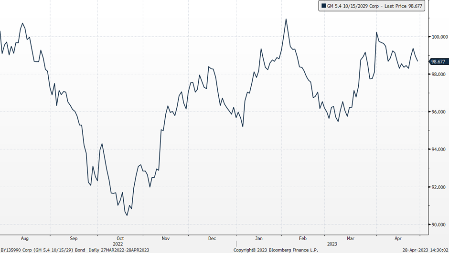Image resolution: width=449 pixels, height=253 pixels.
Task: Click the 96.000 y-axis label
Action: point(438,112)
